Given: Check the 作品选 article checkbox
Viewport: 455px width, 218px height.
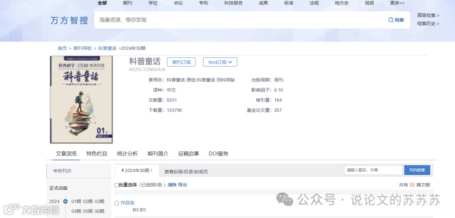Looking at the screenshot, I should (117, 203).
